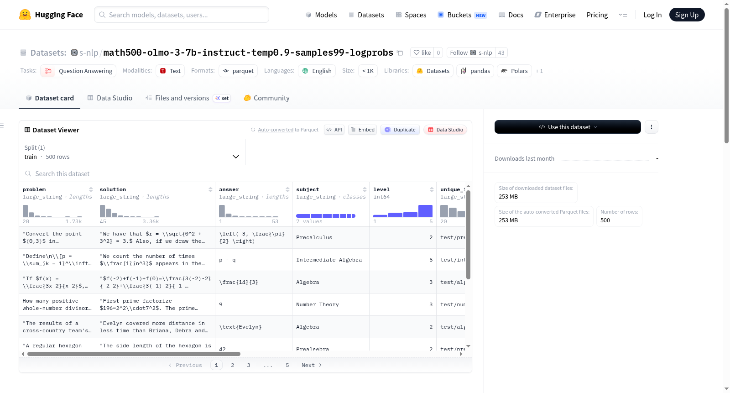Click the table vertical scrollbar thumb
Screen dimensions: 730x393
tap(468, 235)
